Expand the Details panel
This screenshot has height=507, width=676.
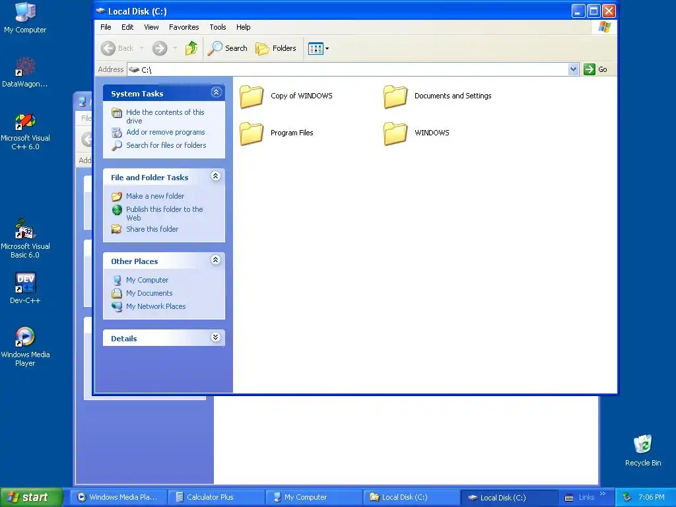coord(216,337)
